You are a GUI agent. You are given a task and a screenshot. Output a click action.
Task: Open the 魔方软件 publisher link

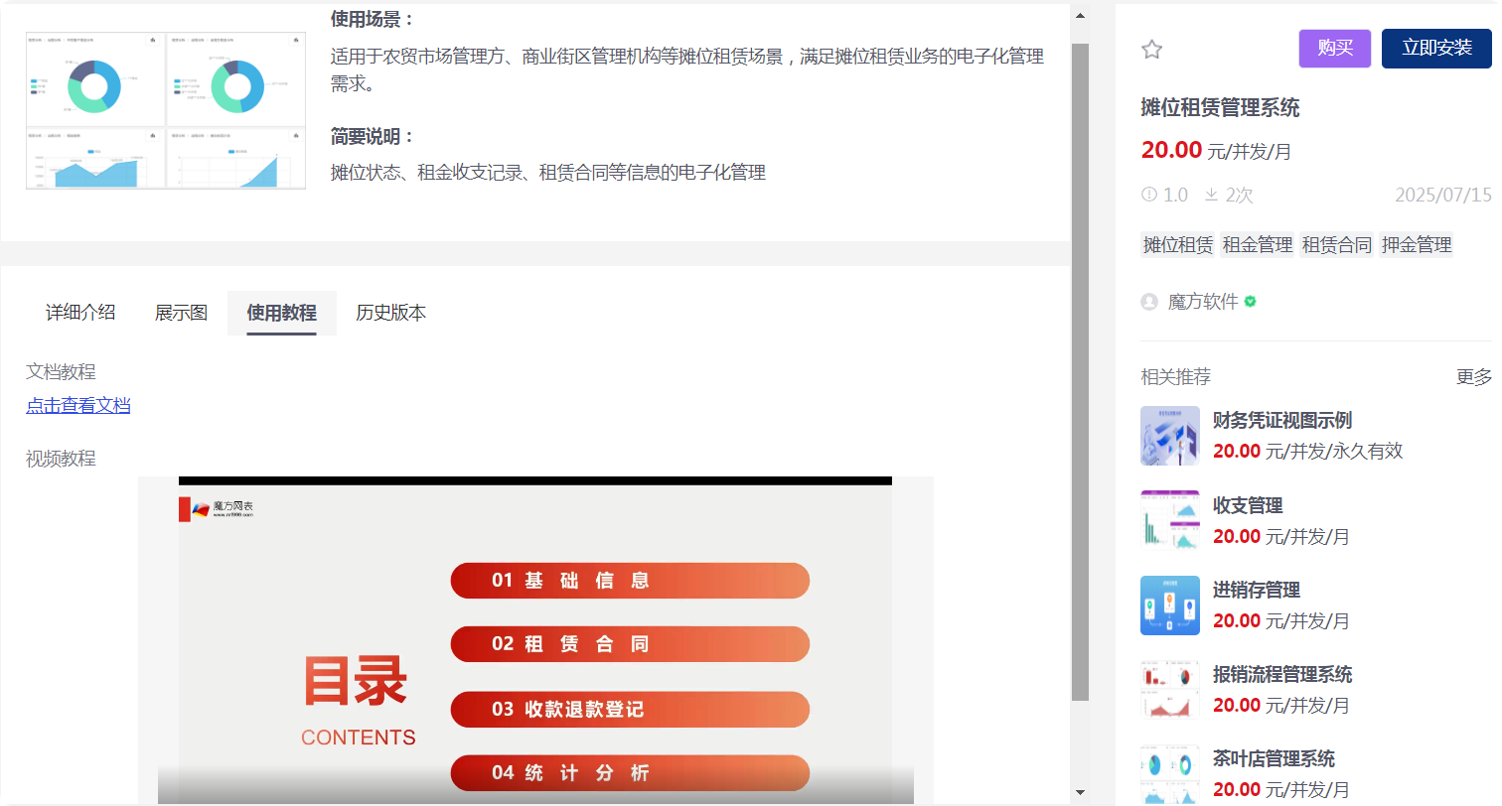pyautogui.click(x=1203, y=302)
